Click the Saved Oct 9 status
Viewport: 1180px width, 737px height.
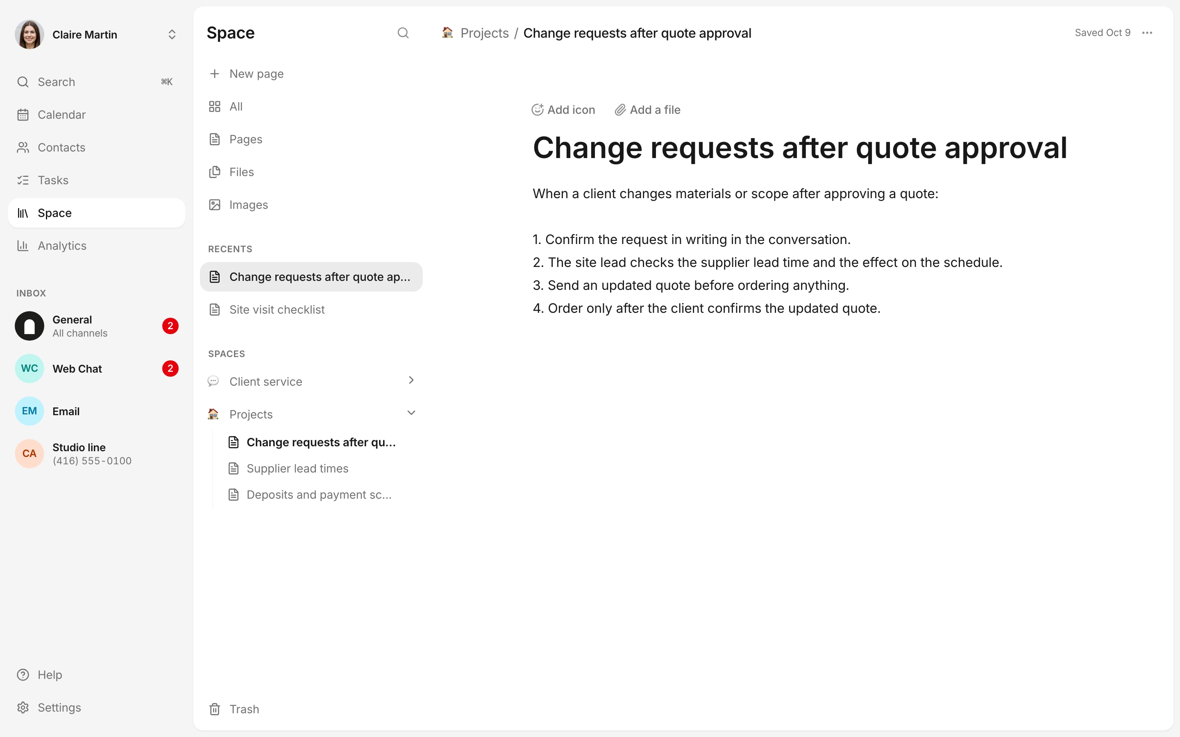pyautogui.click(x=1103, y=33)
